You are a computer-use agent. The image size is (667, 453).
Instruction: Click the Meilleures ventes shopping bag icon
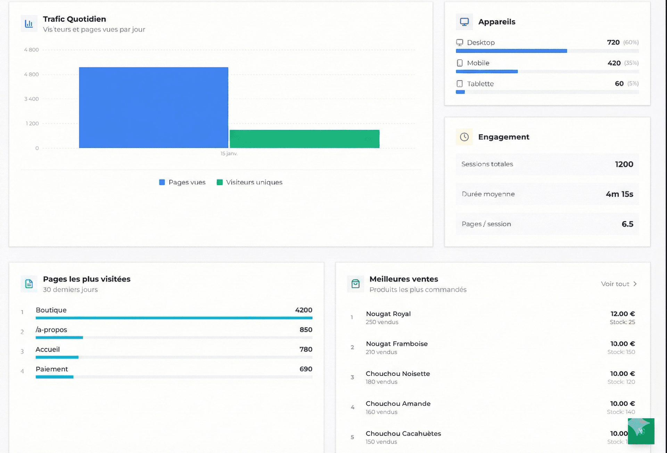coord(355,284)
